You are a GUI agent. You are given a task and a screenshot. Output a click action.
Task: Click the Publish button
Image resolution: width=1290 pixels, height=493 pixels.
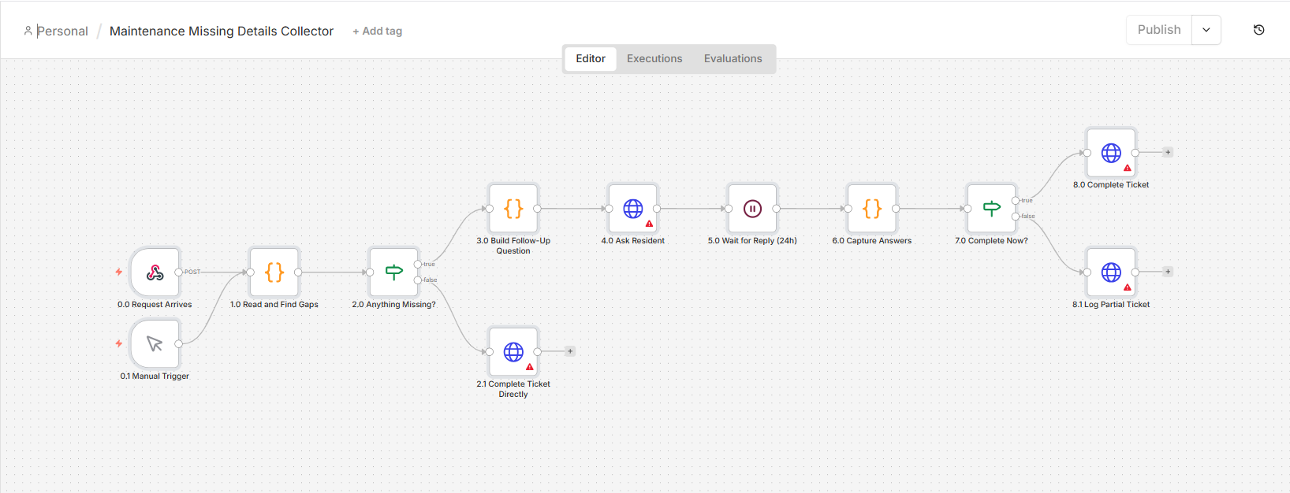[1159, 30]
